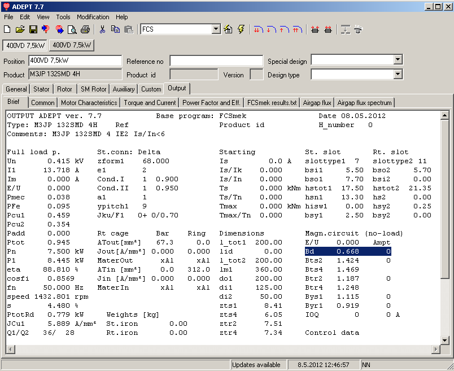Select the first 400VD 7,5kW document button

25,46
